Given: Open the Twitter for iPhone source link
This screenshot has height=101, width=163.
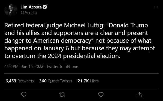Looking at the screenshot, I should pos(62,67).
